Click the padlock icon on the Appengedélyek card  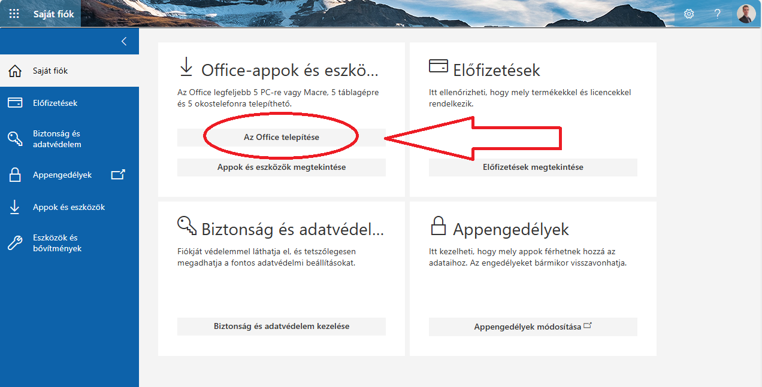439,226
